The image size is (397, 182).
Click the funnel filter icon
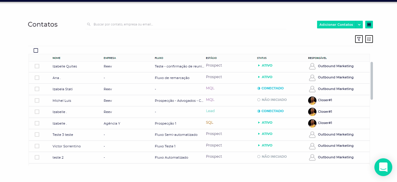tap(359, 39)
